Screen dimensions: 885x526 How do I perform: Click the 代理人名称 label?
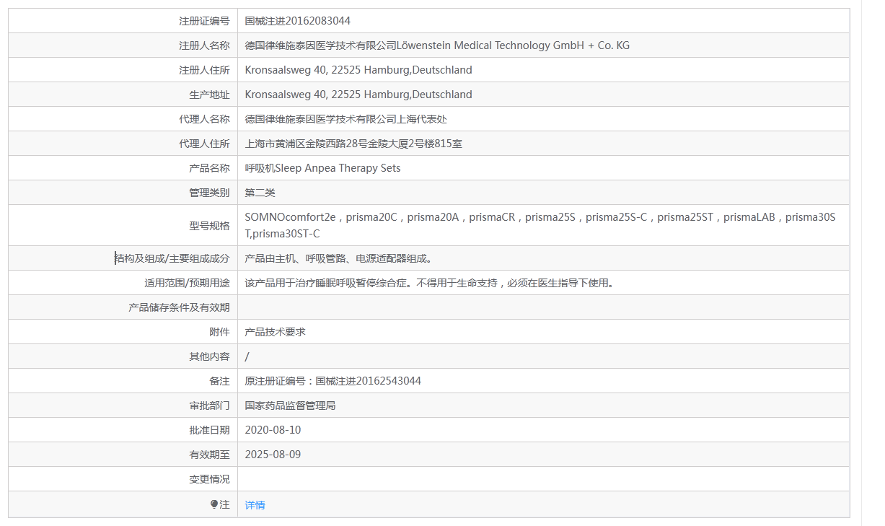204,119
